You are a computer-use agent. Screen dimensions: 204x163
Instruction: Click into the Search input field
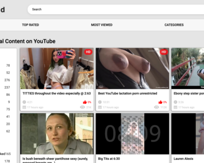click(x=116, y=9)
